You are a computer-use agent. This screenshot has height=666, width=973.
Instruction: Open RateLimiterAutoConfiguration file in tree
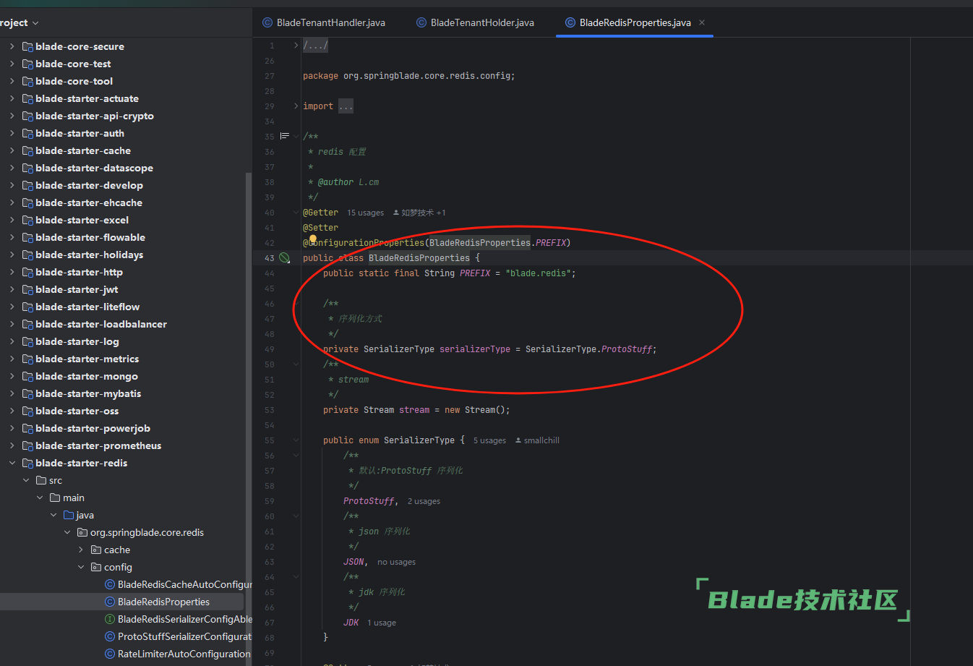pyautogui.click(x=184, y=654)
